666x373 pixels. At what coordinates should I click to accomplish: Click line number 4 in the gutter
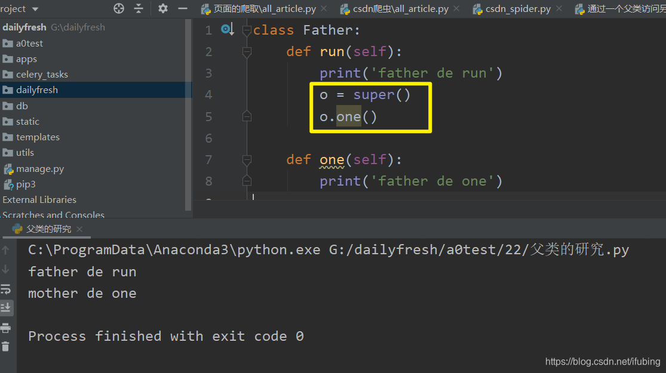click(x=208, y=95)
